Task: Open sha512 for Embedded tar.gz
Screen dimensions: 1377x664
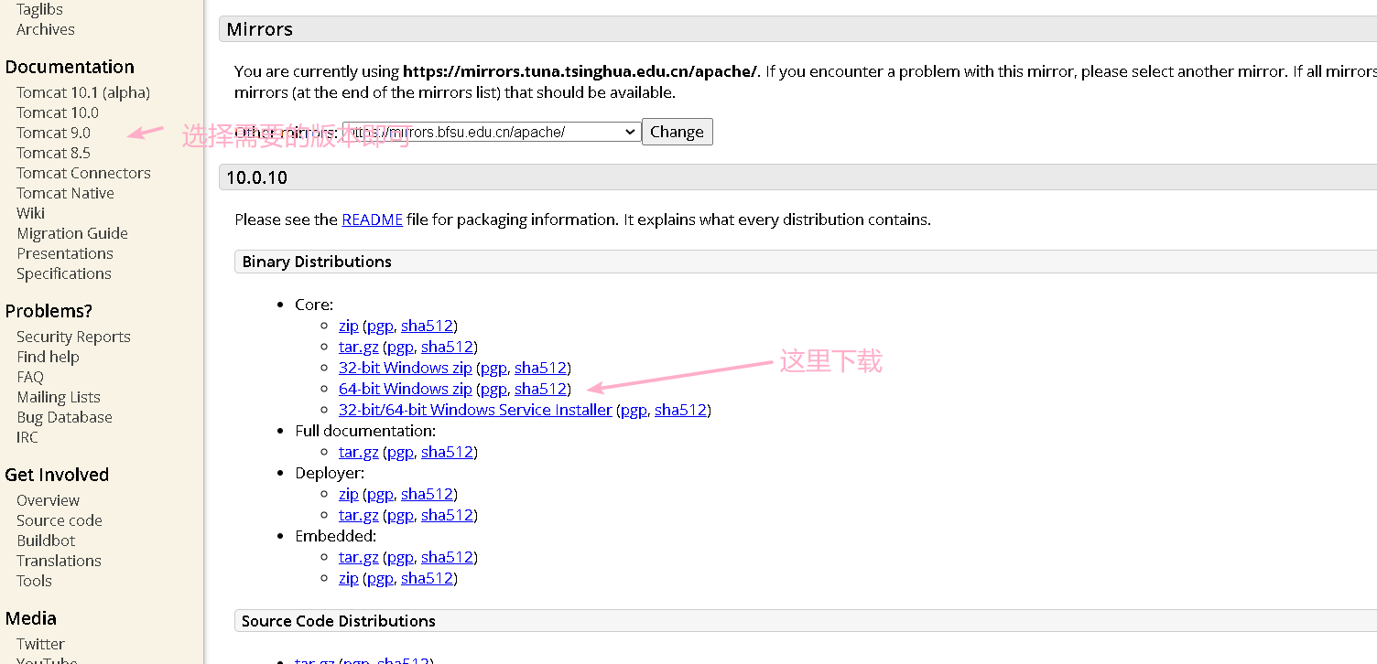Action: [x=447, y=557]
